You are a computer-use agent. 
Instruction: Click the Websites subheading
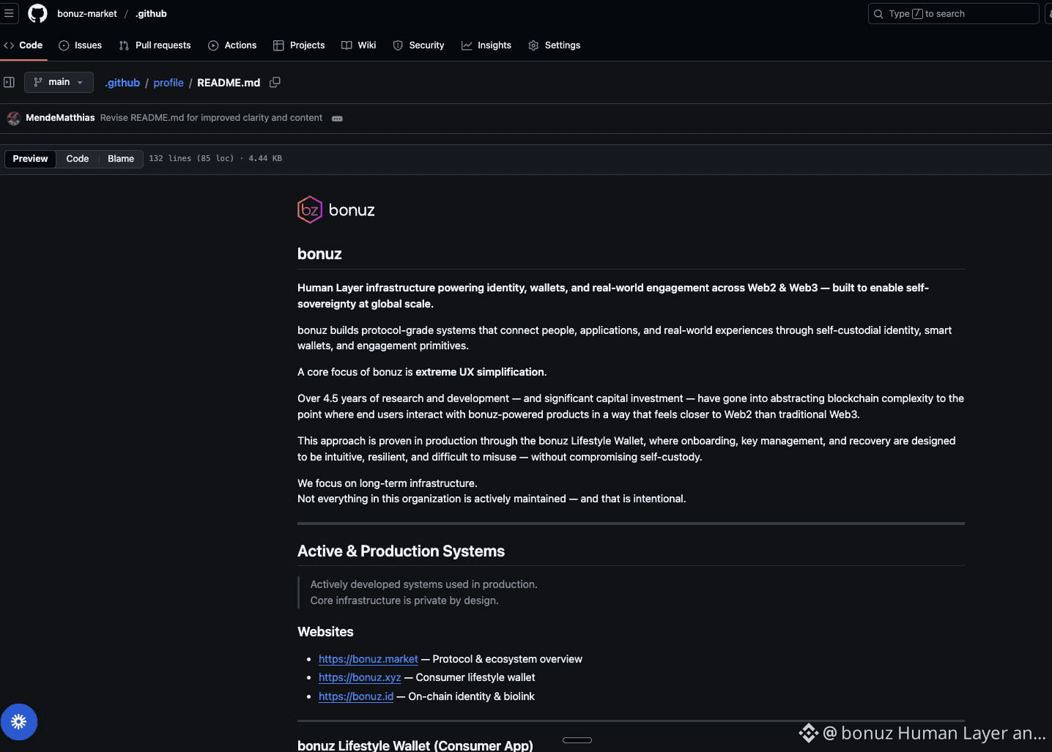325,632
